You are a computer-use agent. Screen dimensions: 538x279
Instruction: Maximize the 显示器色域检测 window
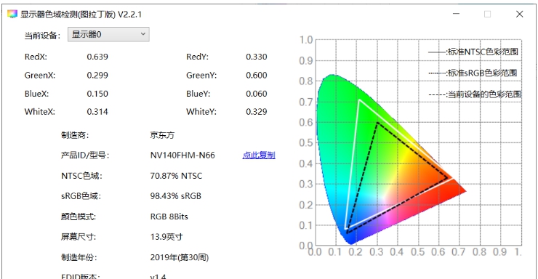click(487, 14)
